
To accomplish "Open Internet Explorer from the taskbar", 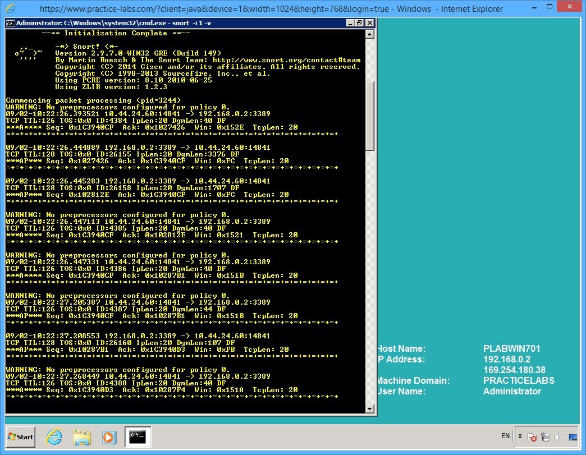I will (54, 436).
